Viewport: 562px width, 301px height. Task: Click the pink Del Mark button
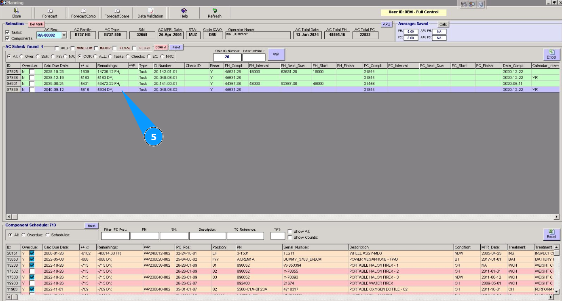(x=36, y=24)
